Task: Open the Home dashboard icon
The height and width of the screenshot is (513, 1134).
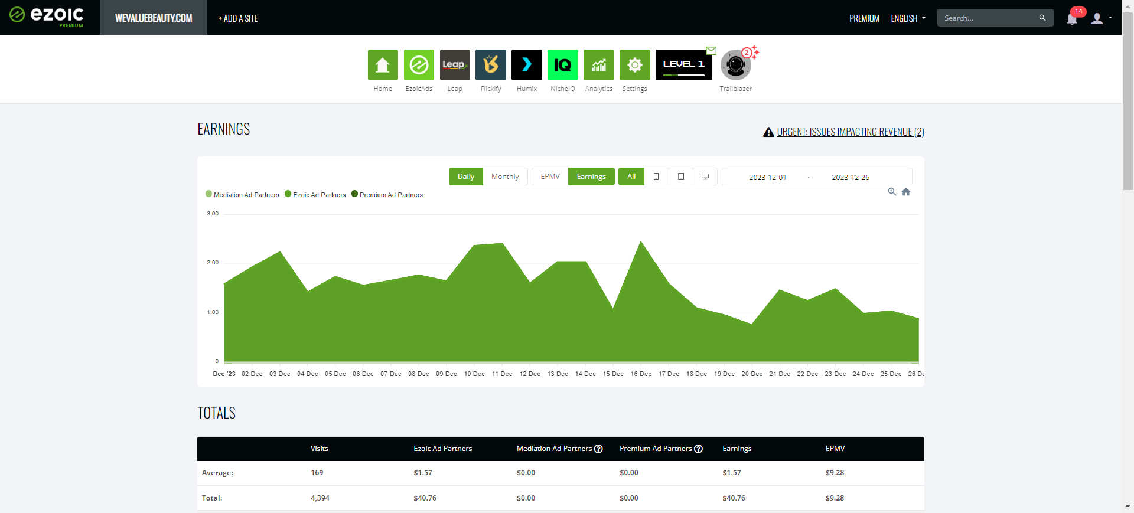Action: click(383, 65)
